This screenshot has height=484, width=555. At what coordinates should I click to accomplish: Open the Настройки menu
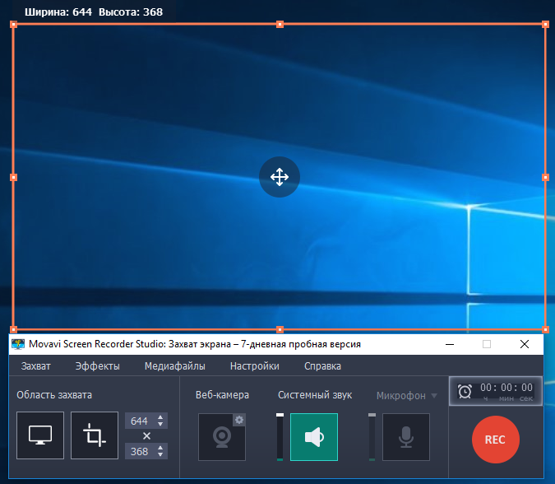coord(255,366)
